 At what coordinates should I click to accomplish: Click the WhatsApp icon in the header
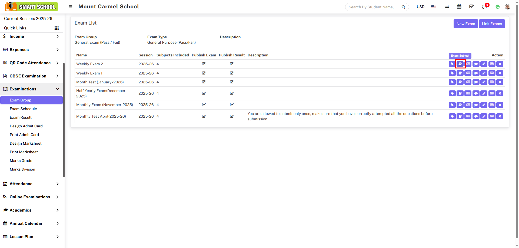pos(498,7)
